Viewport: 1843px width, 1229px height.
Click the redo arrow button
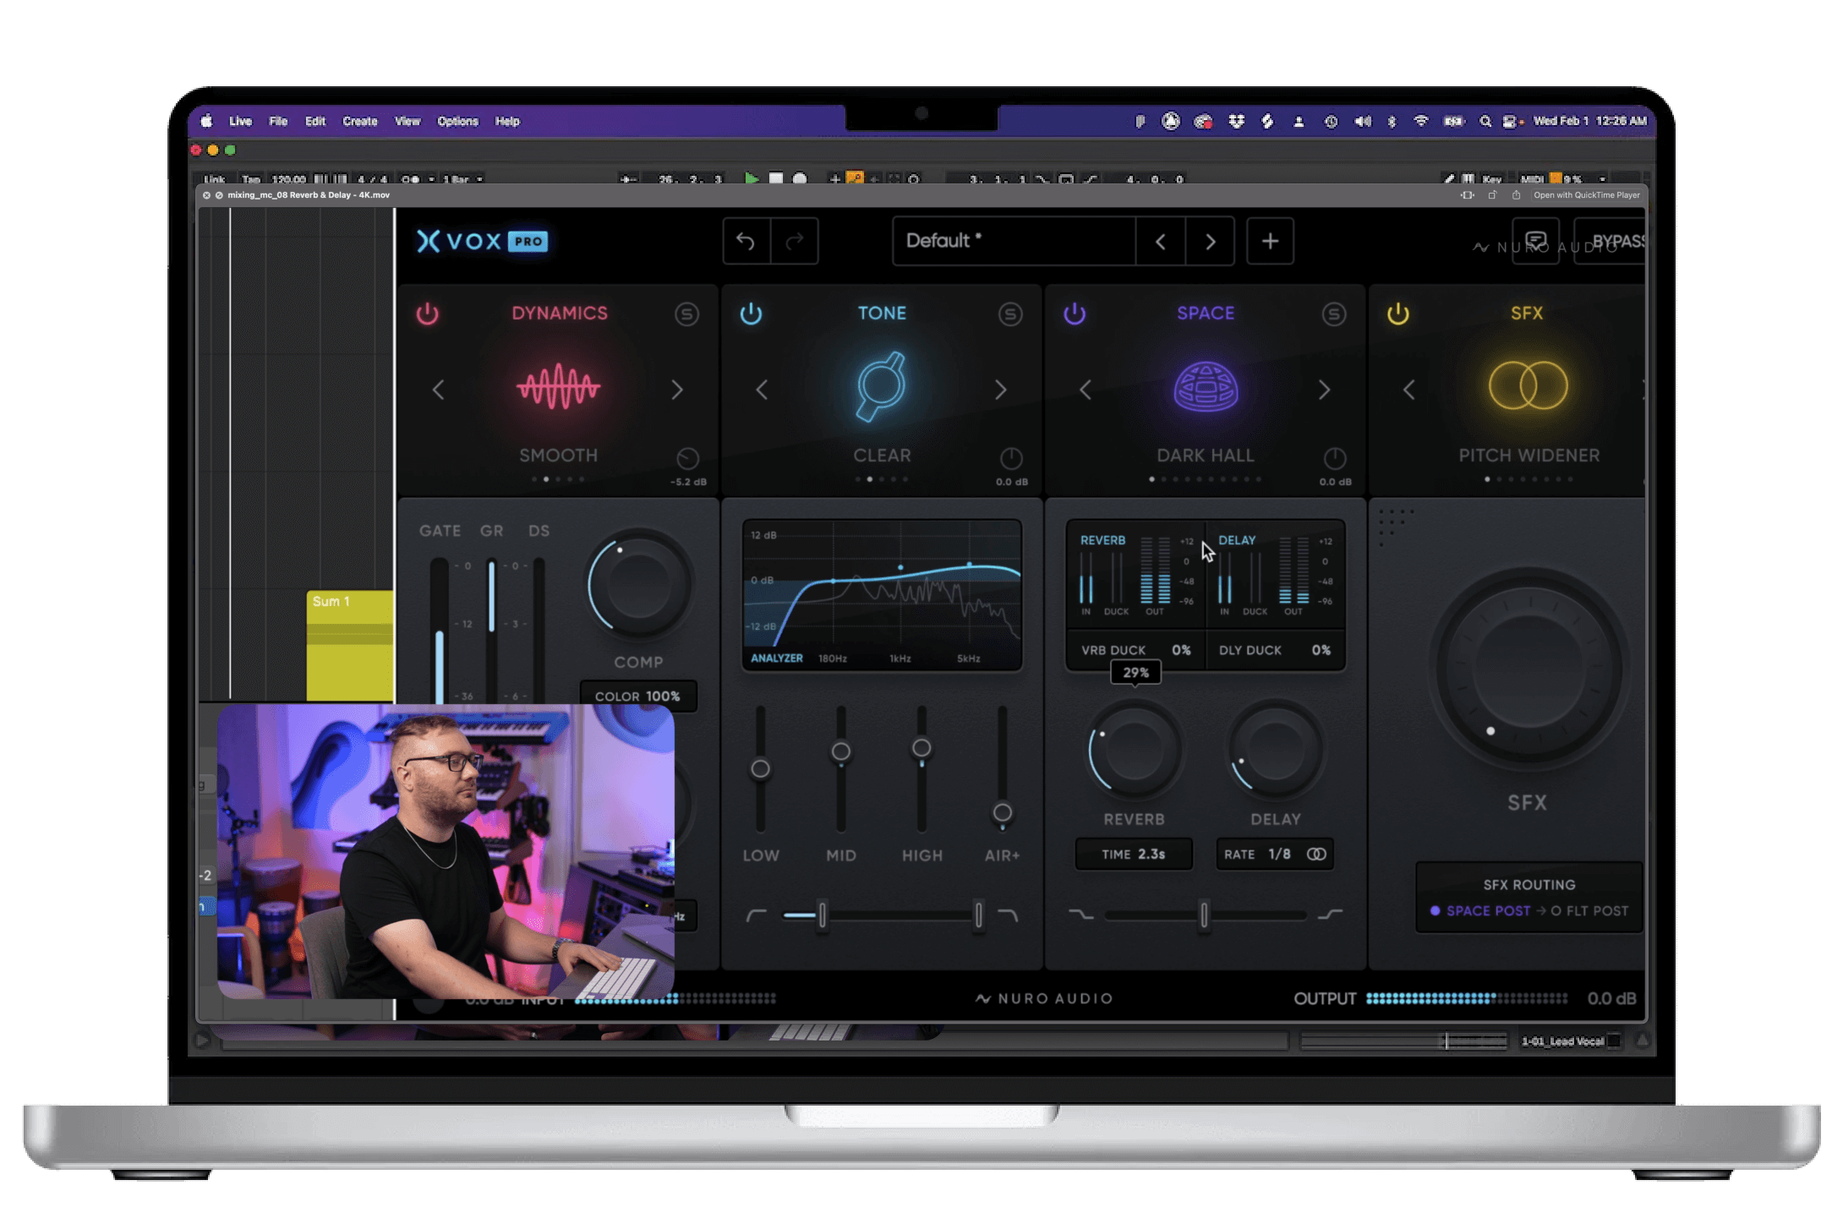[x=794, y=242]
